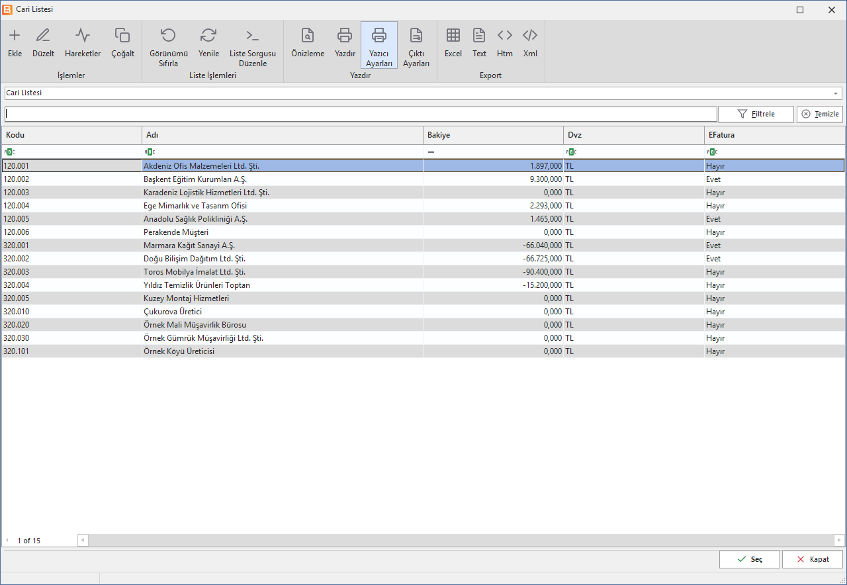847x585 pixels.
Task: Close the window with Kapat
Action: pyautogui.click(x=813, y=559)
